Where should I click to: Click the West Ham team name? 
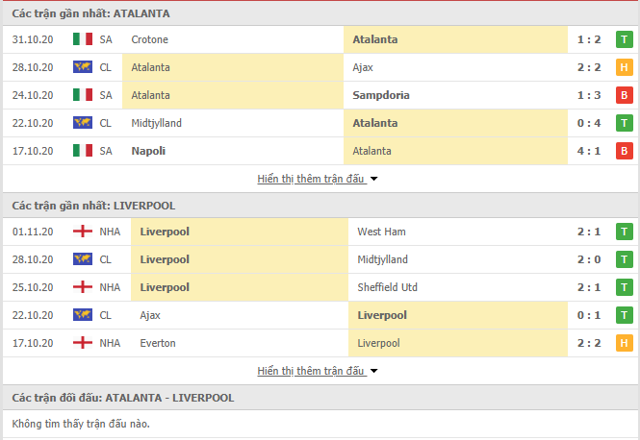click(x=381, y=232)
